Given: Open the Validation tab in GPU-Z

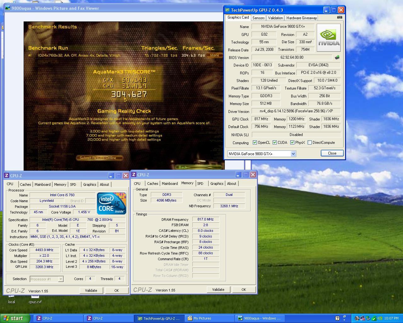Looking at the screenshot, I should coord(275,18).
